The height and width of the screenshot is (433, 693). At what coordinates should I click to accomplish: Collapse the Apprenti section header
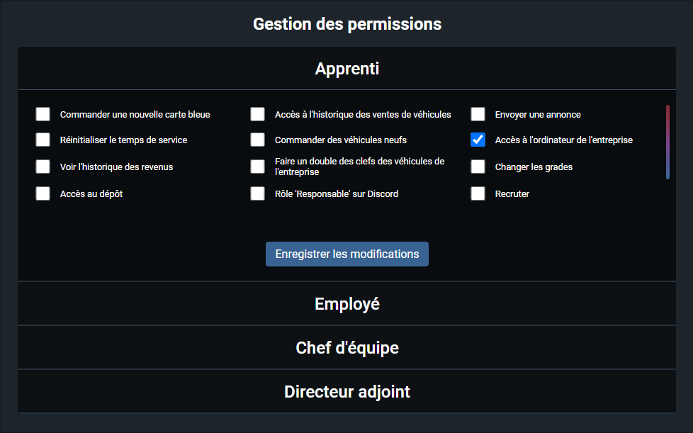[x=347, y=69]
